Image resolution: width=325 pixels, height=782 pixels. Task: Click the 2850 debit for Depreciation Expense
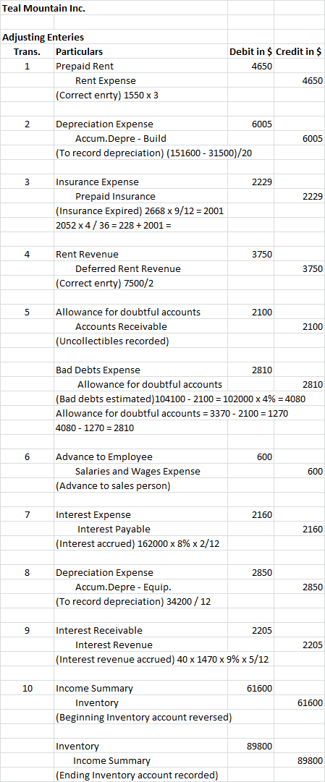[x=263, y=572]
